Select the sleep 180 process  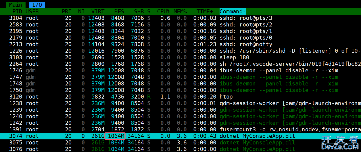180,57
